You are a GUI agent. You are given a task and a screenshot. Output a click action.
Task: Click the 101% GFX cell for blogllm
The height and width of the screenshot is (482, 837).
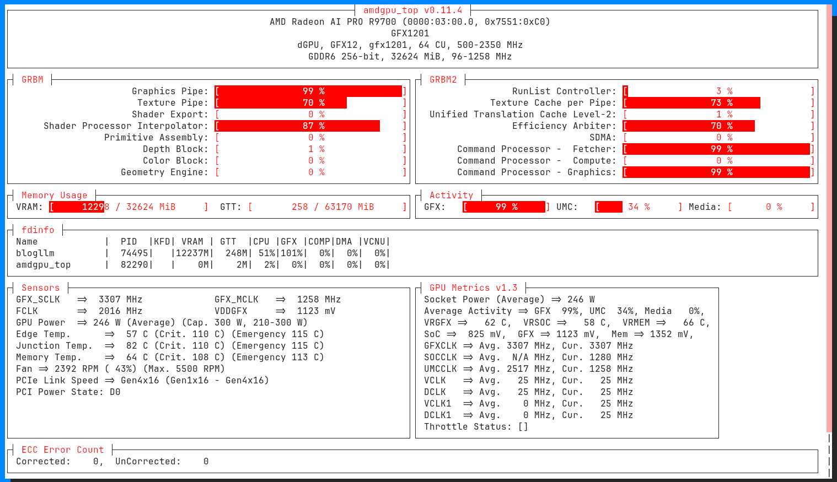pos(291,253)
